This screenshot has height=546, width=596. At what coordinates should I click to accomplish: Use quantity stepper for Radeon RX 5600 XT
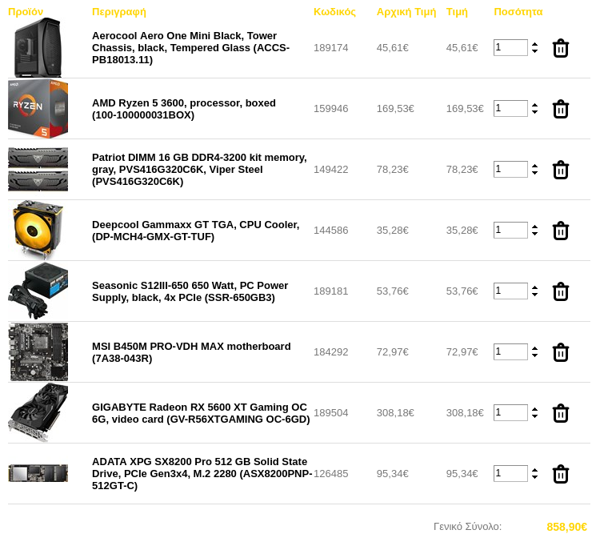tap(535, 413)
